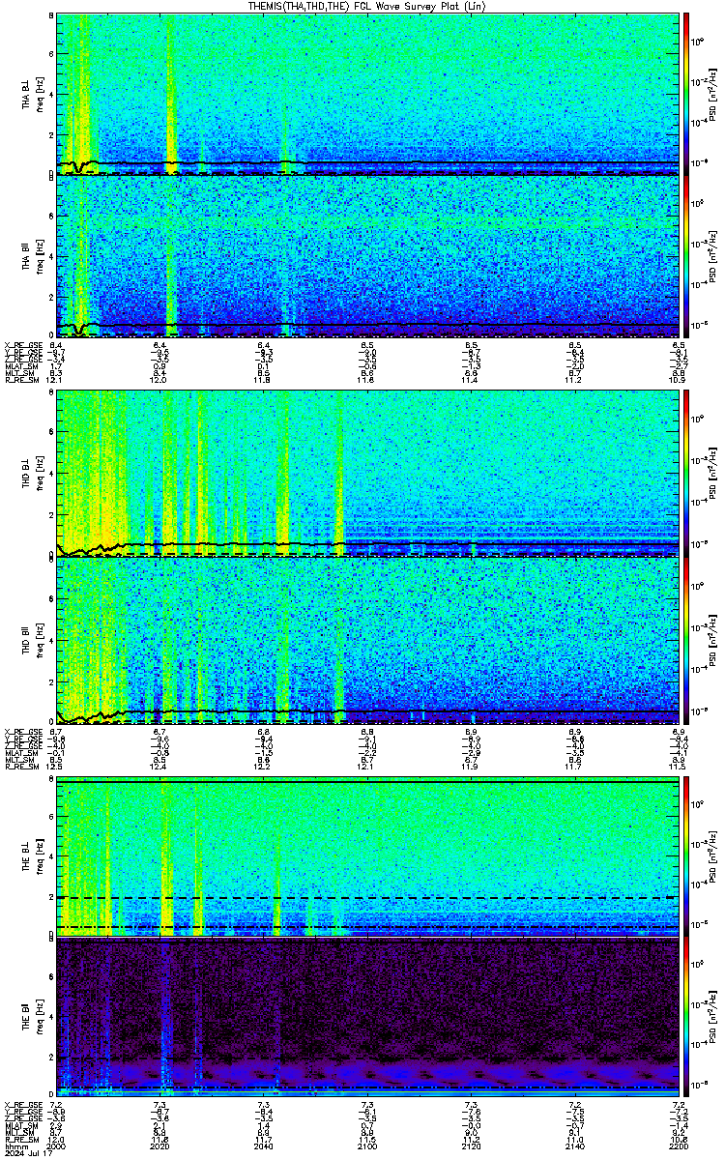
Task: Click the '12.5' R_RE_SM value under THD panels
Action: coord(56,766)
